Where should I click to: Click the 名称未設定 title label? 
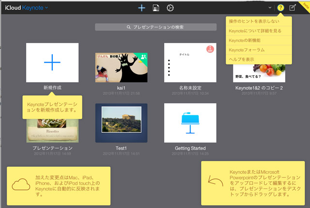click(x=190, y=88)
